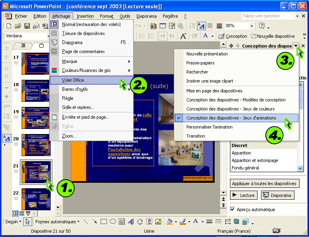Screen dimensions: 309x237
Task: Click Grille et repères... menu entry
Action: coord(92,107)
